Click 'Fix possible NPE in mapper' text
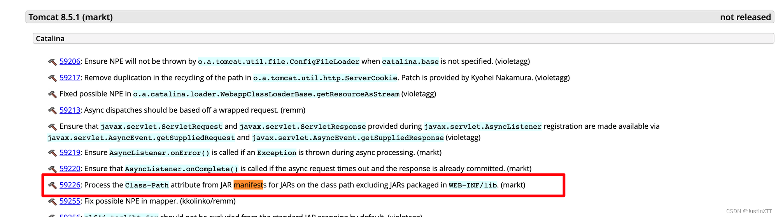This screenshot has height=217, width=778. click(x=131, y=201)
